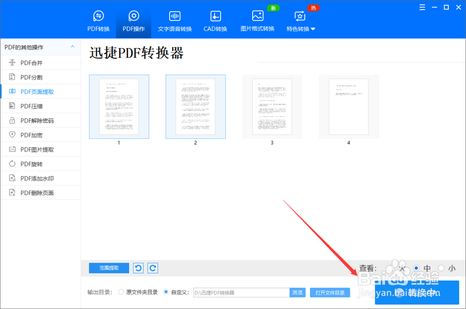Select page 1 thumbnail
The width and height of the screenshot is (466, 309).
(x=119, y=107)
